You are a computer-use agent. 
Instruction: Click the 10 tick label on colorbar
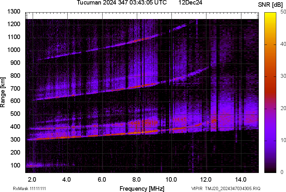(283, 140)
